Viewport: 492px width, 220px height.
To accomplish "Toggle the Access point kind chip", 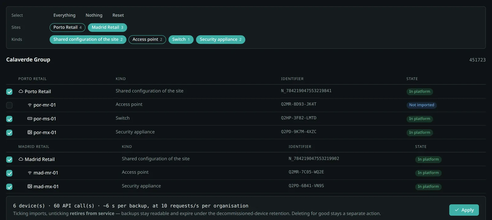I will pos(147,39).
